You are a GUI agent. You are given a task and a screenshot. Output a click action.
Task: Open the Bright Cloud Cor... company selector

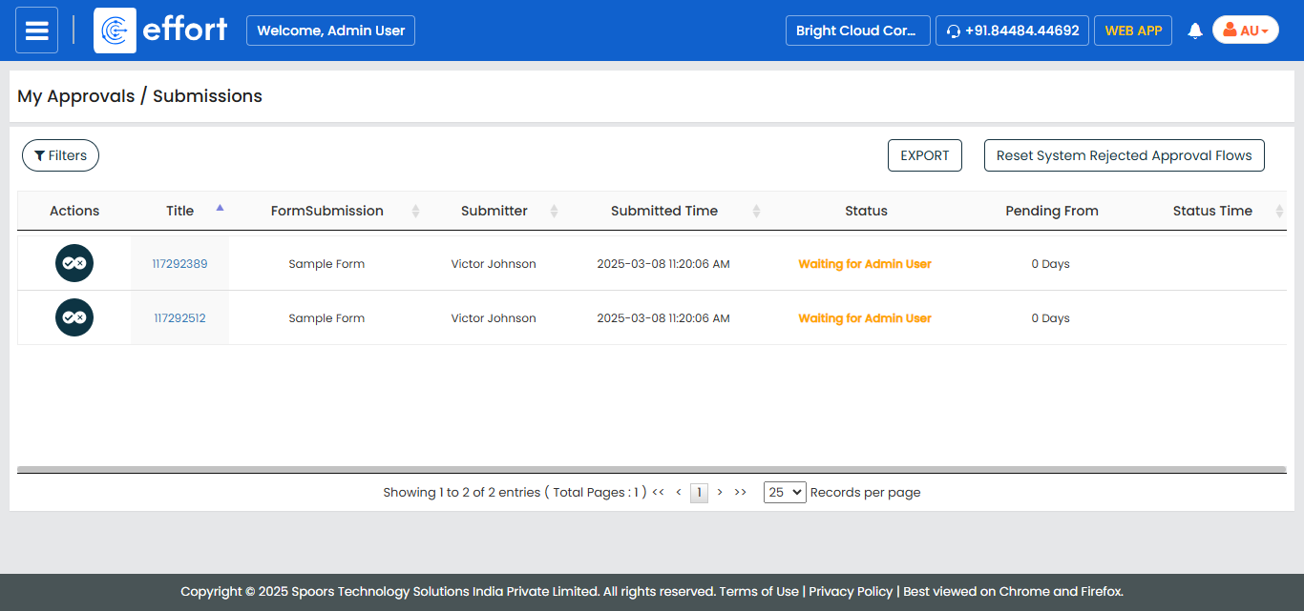click(x=857, y=31)
